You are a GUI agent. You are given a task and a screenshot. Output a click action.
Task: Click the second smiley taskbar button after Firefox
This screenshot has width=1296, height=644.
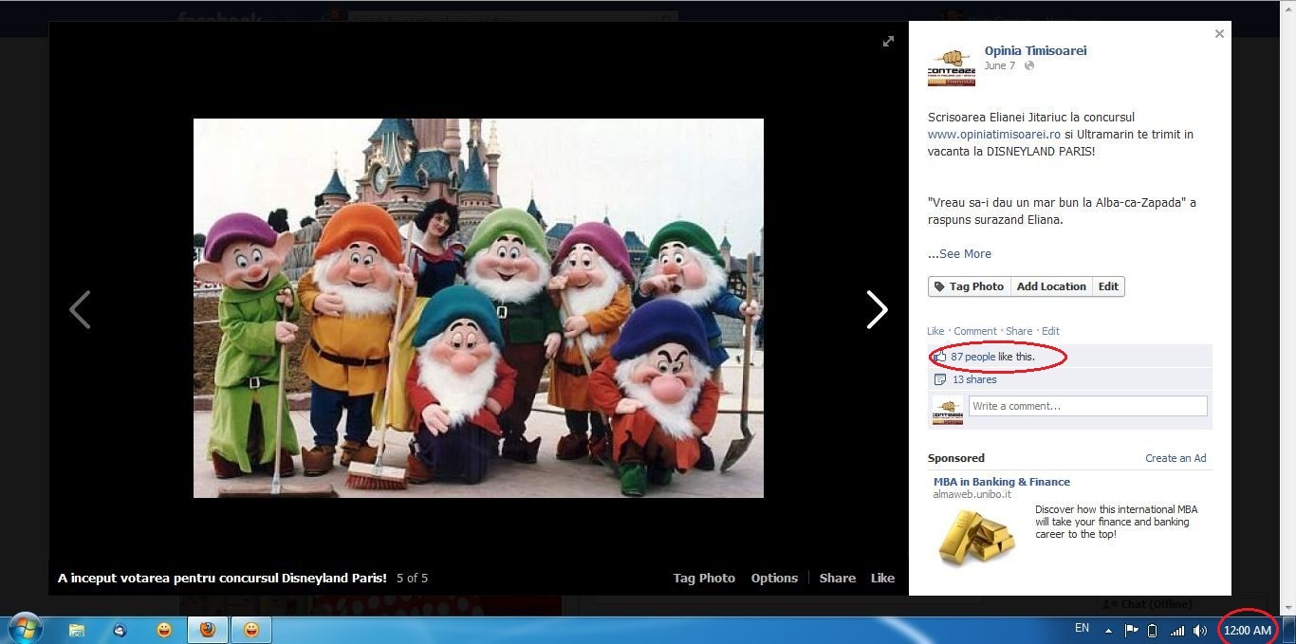[x=251, y=630]
